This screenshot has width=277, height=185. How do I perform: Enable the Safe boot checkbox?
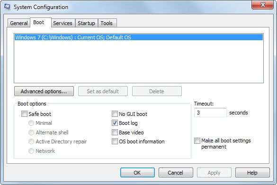24,114
